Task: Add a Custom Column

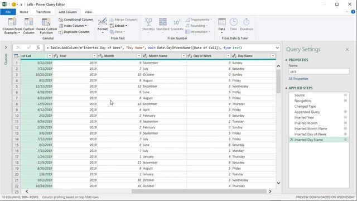Action: 28,26
